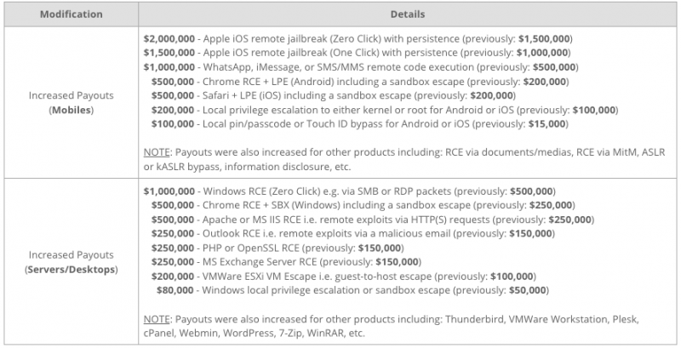Screen dimensions: 681x348
Task: Click the Apache or MS IIS RCE line
Action: [x=384, y=220]
